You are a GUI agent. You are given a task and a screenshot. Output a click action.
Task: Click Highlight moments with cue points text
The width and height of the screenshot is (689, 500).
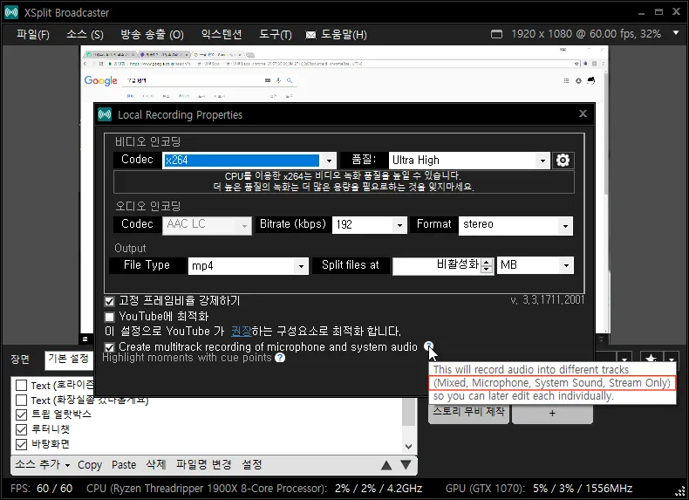(187, 358)
